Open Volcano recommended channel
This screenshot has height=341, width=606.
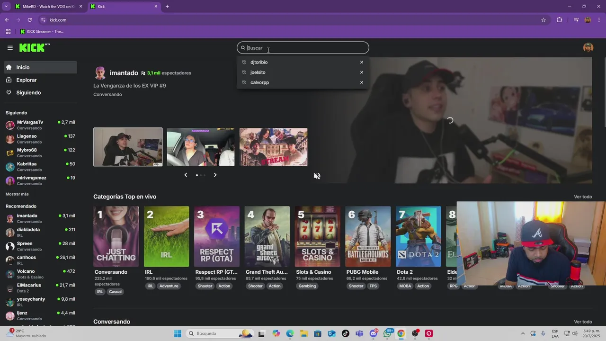[x=40, y=274]
